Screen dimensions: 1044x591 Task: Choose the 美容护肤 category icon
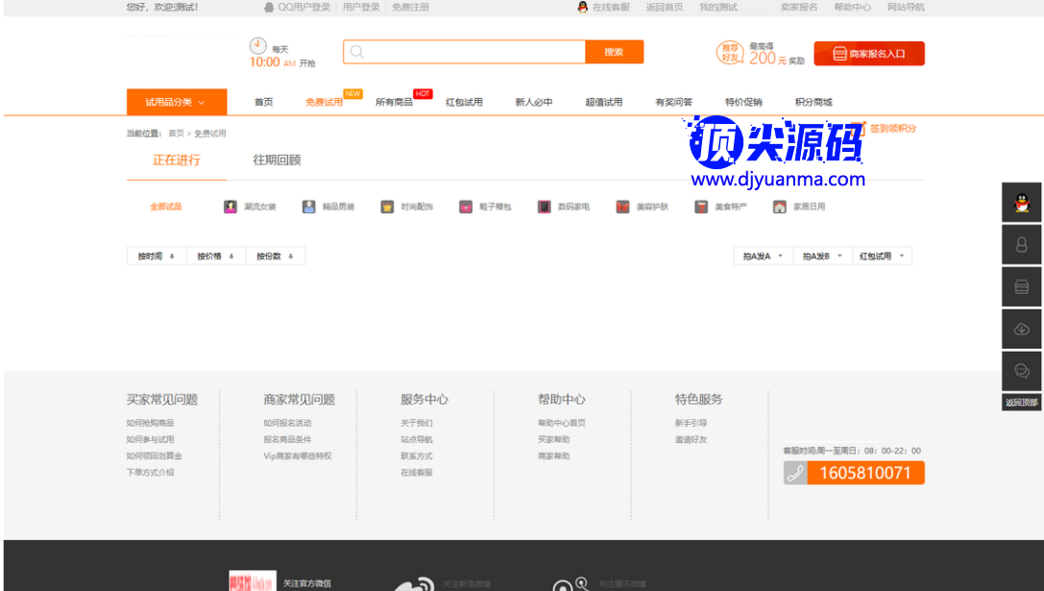pos(623,207)
